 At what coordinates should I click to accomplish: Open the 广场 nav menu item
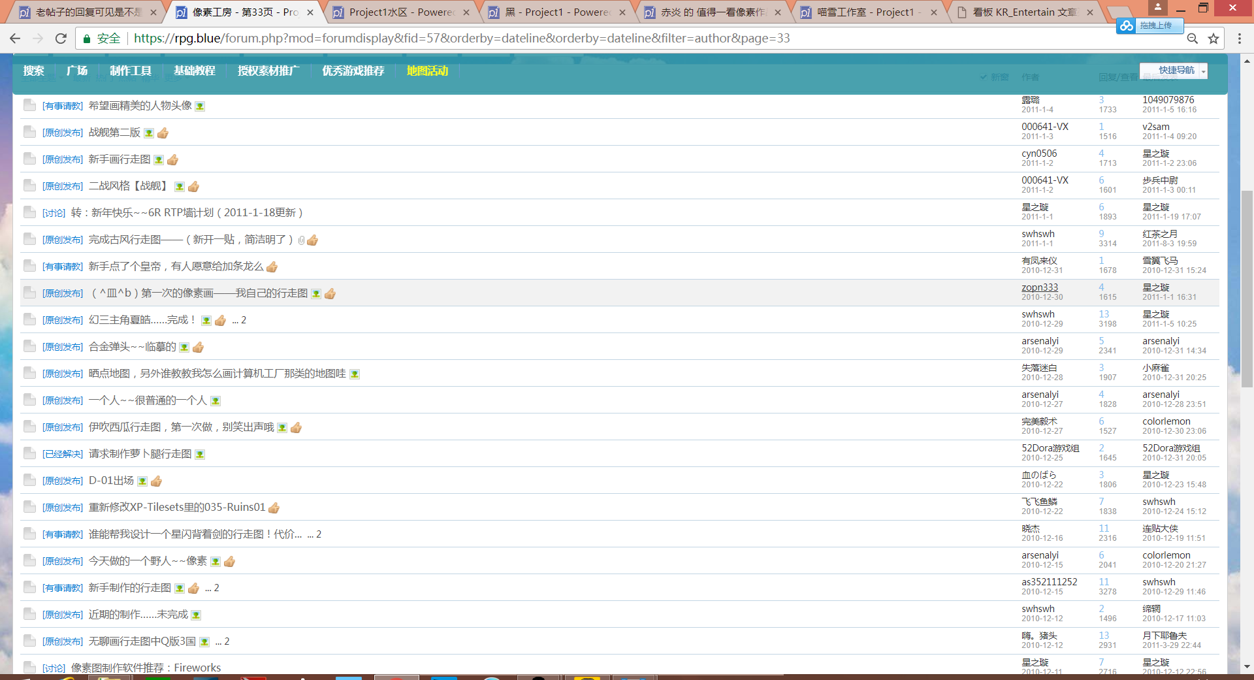coord(77,71)
